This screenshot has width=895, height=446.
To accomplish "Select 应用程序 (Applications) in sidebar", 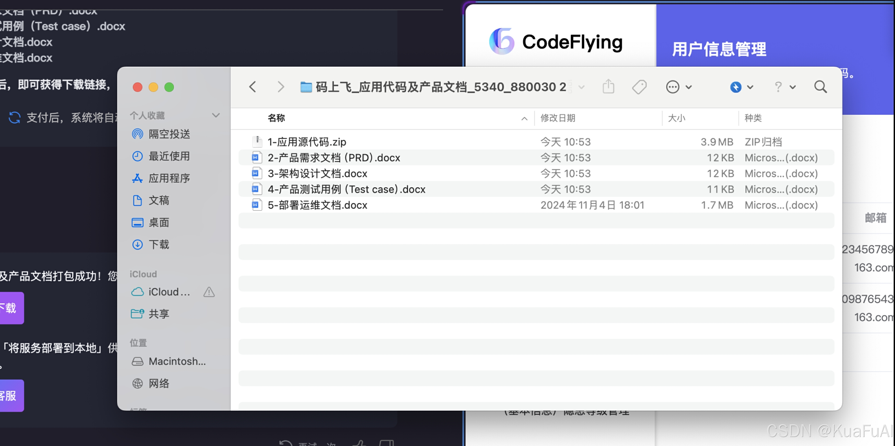I will (169, 178).
